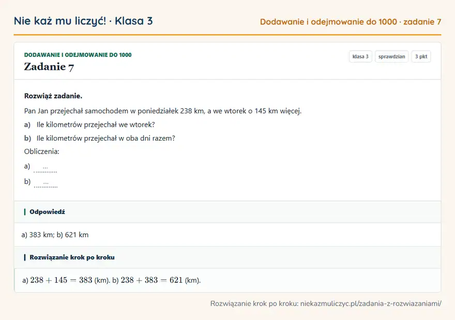Click the equation '238 + 383 = 621'
The image size is (455, 320).
[x=151, y=280]
